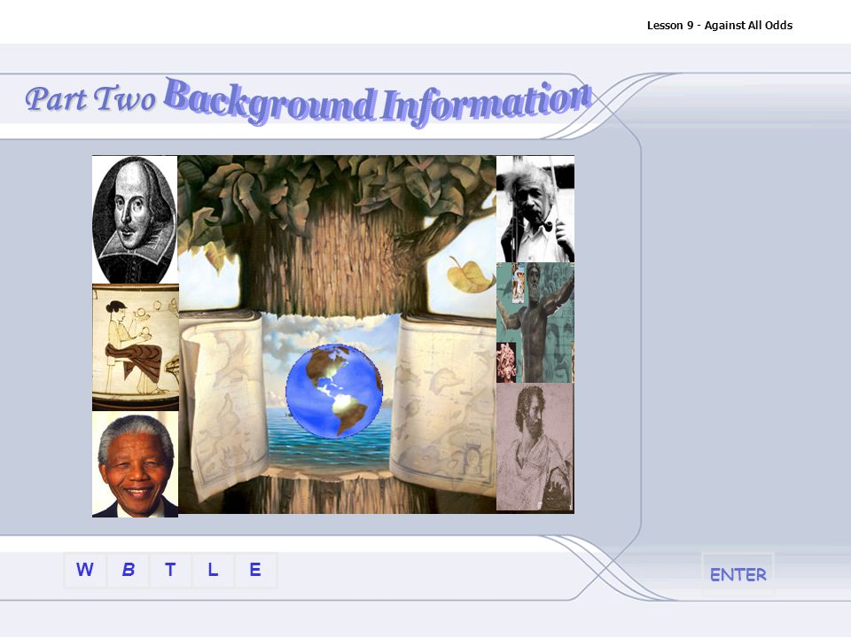Click the 'Lesson 9 - Against All Odds' title

click(720, 26)
